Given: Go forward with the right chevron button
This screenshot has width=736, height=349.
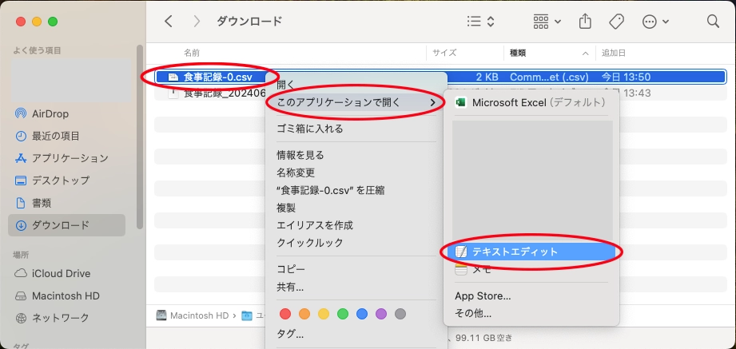Looking at the screenshot, I should [x=197, y=21].
